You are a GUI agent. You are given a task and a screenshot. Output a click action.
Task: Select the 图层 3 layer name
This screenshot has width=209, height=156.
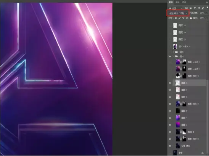click(x=184, y=125)
